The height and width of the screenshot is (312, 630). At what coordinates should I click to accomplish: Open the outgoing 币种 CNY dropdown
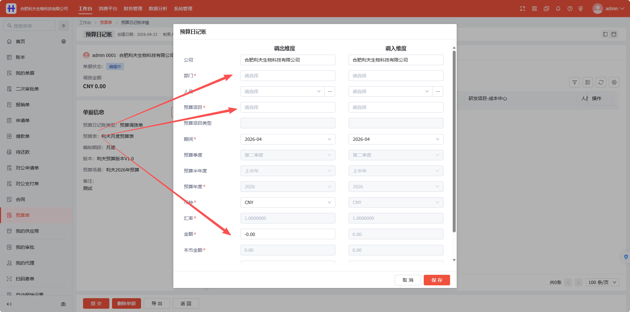288,202
